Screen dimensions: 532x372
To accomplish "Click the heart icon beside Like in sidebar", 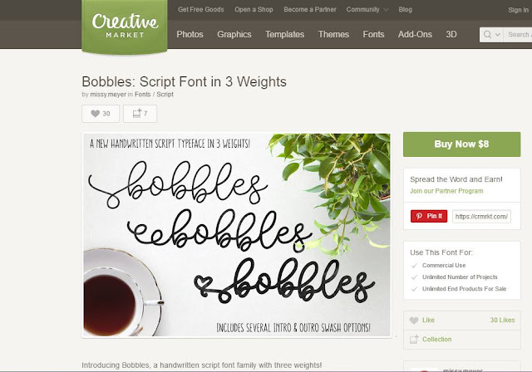I will [x=414, y=321].
